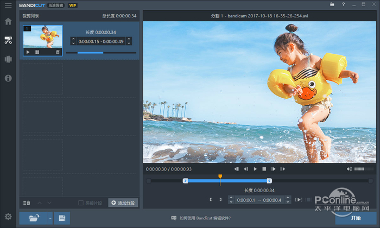Open the Home page from sidebar
The image size is (380, 228).
tap(8, 22)
